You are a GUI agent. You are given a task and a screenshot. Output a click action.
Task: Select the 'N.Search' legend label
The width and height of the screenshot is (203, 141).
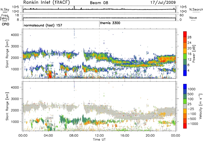click(x=196, y=9)
